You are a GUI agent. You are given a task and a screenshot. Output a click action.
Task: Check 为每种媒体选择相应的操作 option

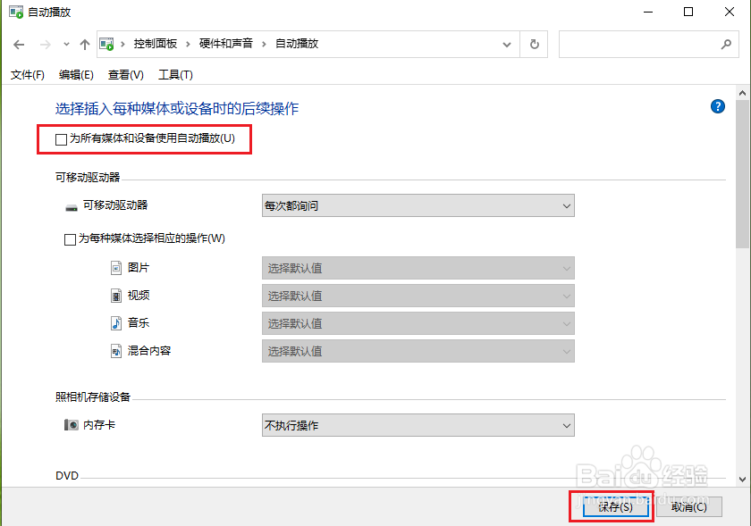70,238
